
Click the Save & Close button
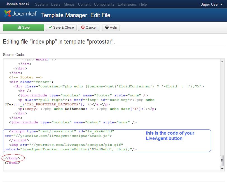click(61, 28)
